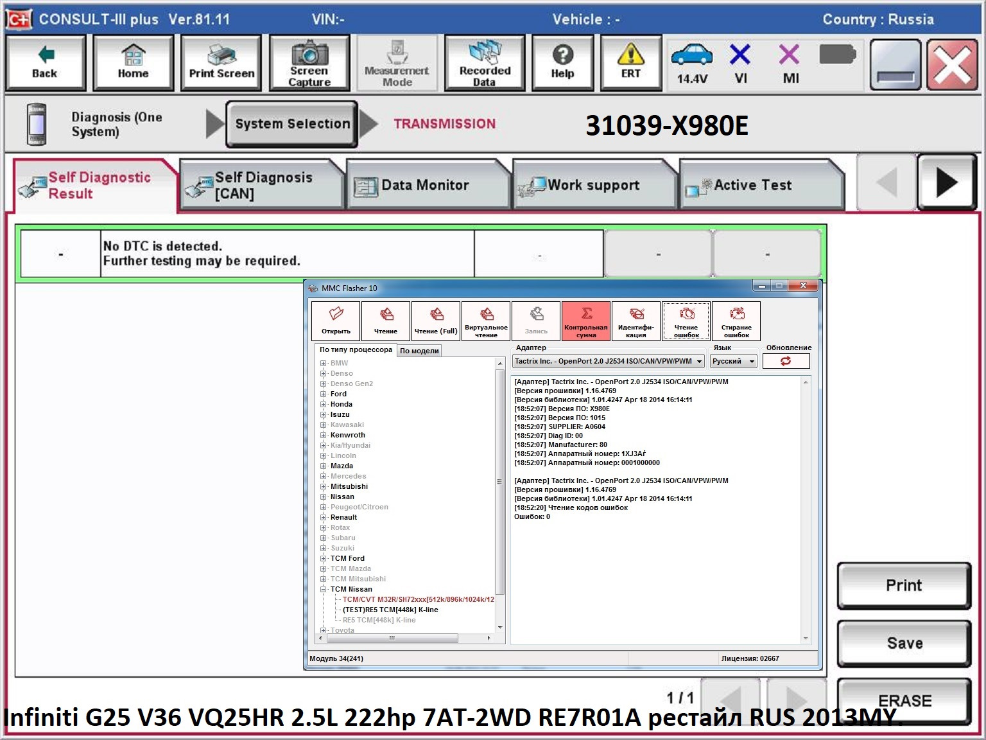Click the MI connection status icon
986x740 pixels.
pyautogui.click(x=790, y=64)
